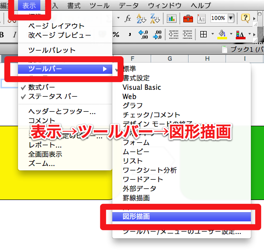
Task: Toggle bold formatting
Action: 1,35
